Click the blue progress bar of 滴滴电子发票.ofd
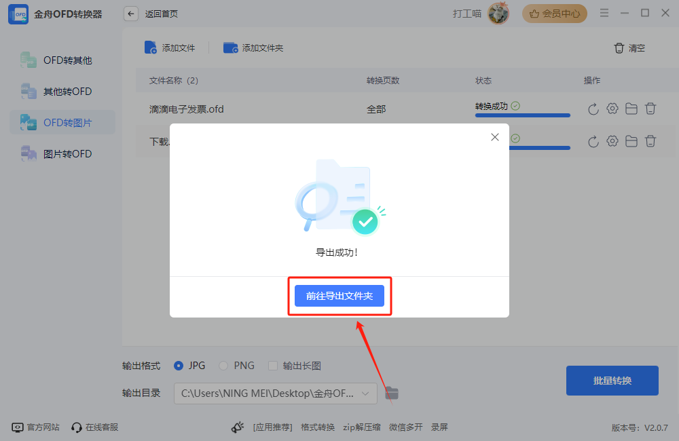679x441 pixels. click(x=523, y=115)
